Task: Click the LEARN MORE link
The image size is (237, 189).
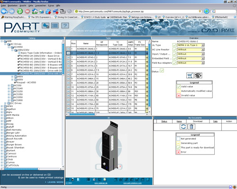Action: pos(55,182)
